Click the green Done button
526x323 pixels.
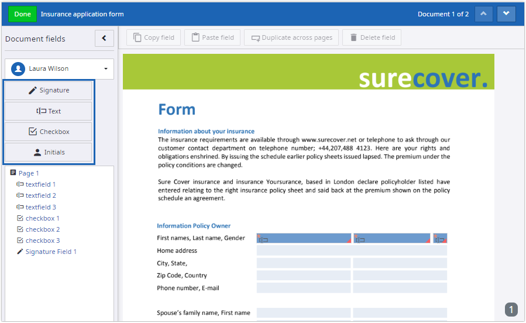click(22, 14)
